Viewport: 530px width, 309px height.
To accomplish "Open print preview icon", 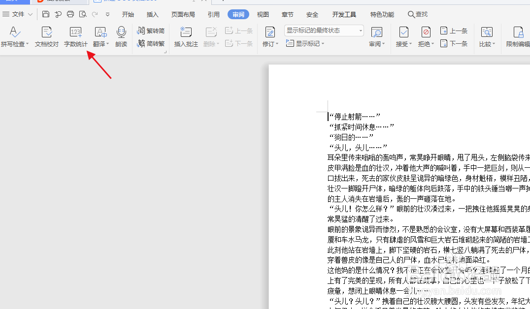I will click(83, 14).
